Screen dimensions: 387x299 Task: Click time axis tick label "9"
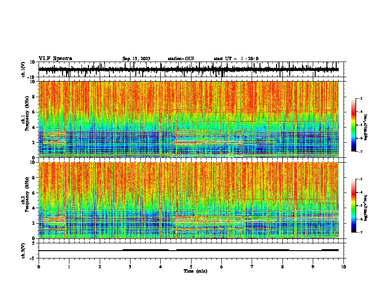click(313, 267)
